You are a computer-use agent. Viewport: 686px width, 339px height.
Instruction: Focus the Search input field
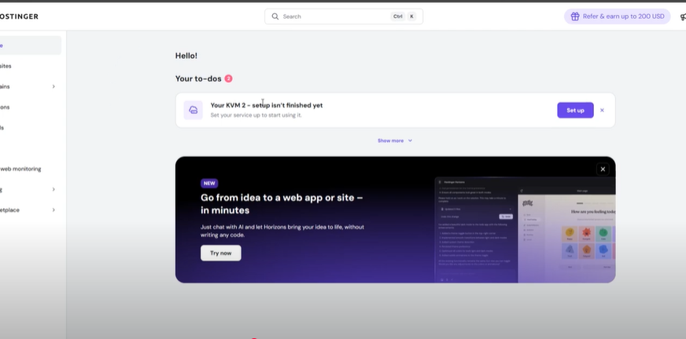pyautogui.click(x=344, y=16)
